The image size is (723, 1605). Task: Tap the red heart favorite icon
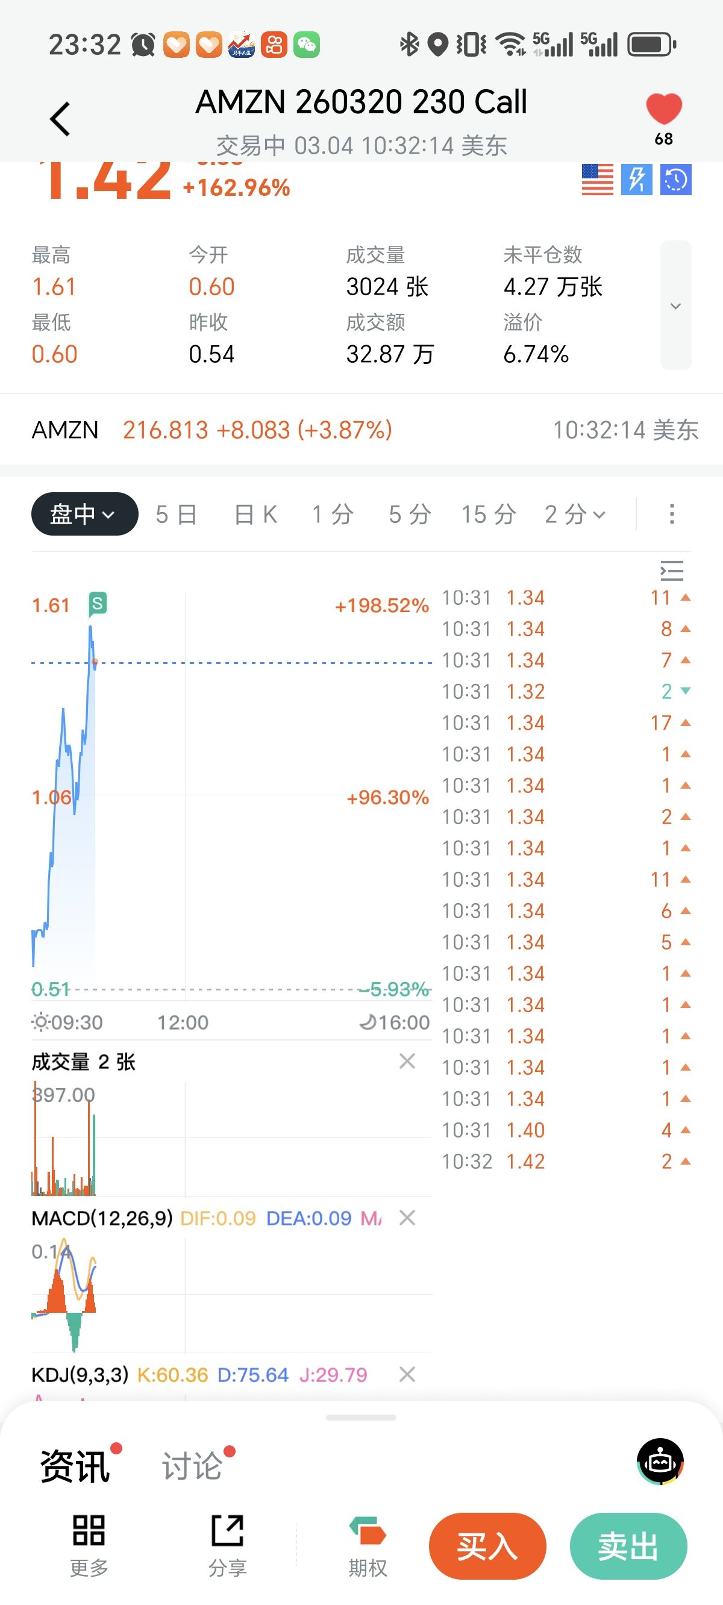(x=664, y=110)
